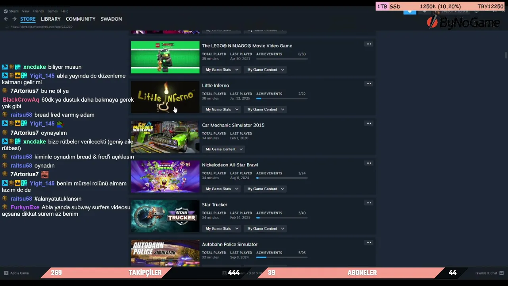Open the Friends & Chat panel
Screen dimensions: 508x286
coord(489,273)
